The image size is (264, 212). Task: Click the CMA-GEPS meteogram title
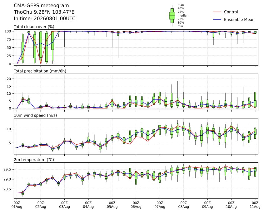click(x=41, y=6)
